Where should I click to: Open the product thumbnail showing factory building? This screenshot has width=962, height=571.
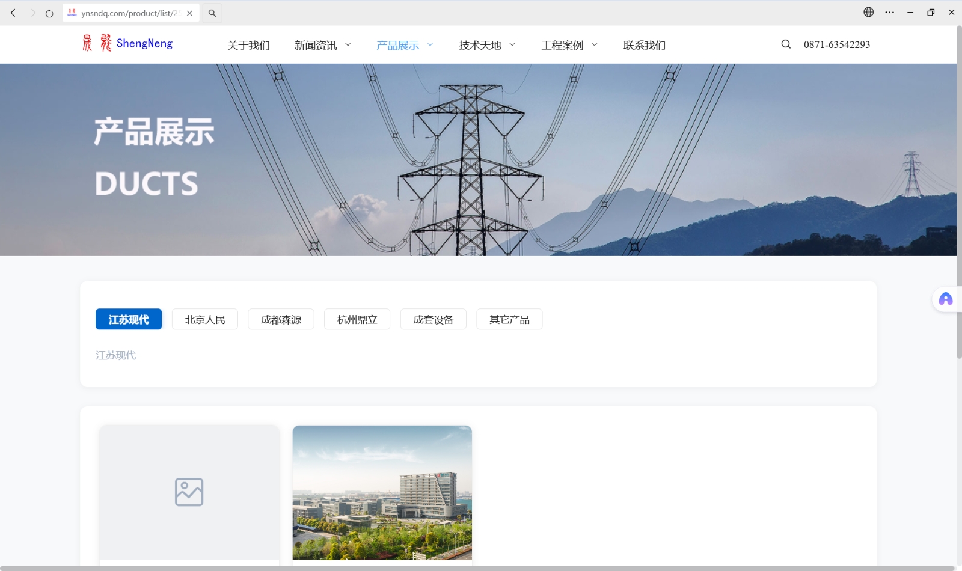(382, 492)
